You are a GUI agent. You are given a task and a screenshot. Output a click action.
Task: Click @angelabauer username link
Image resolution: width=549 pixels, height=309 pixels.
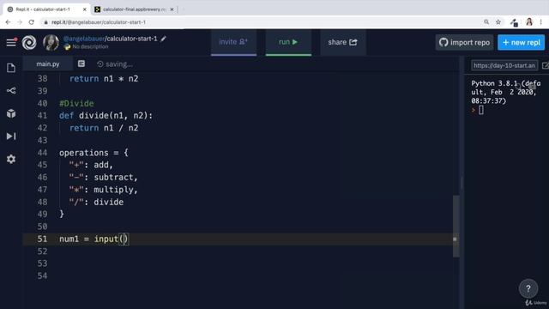click(84, 39)
